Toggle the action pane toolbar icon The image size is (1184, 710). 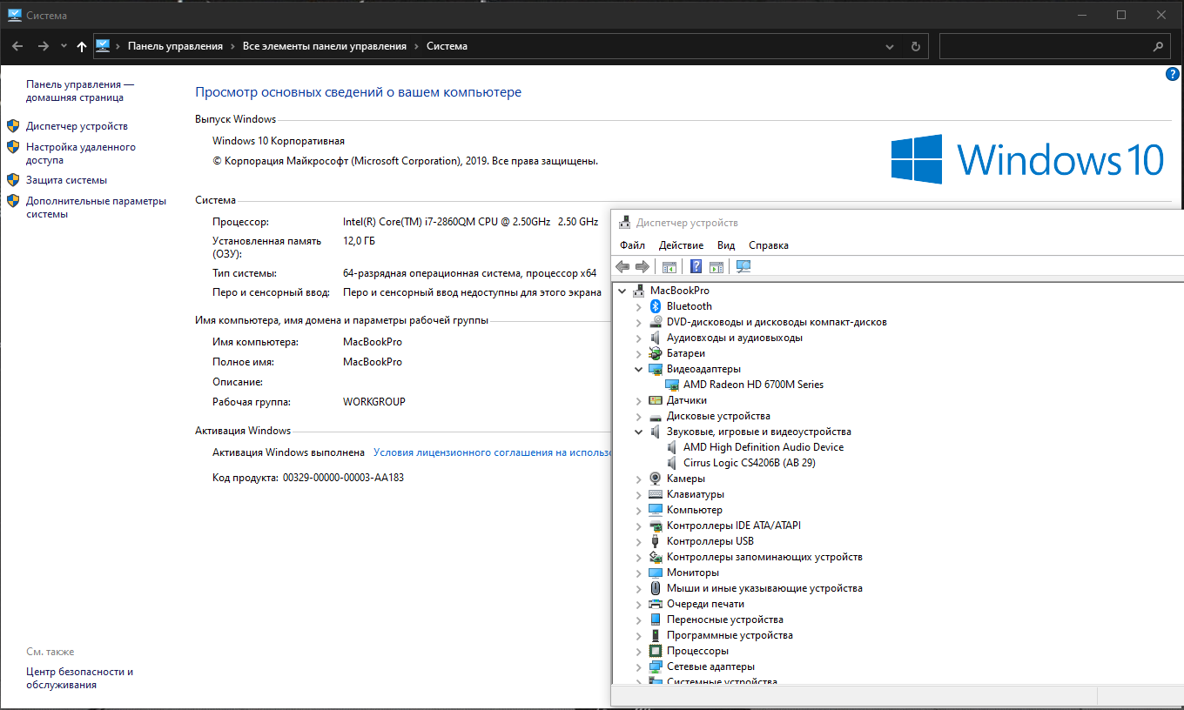(x=716, y=266)
